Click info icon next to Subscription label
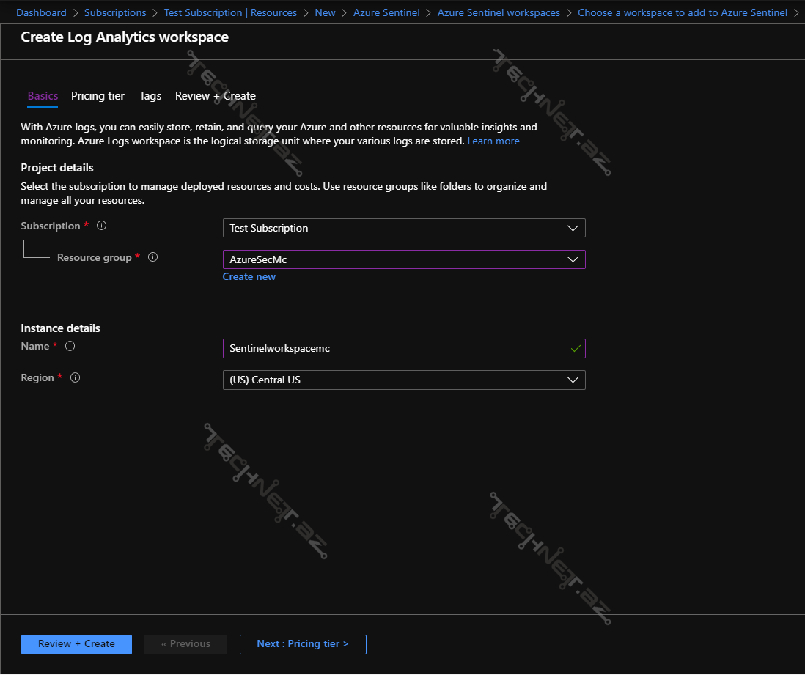This screenshot has height=675, width=805. click(102, 226)
